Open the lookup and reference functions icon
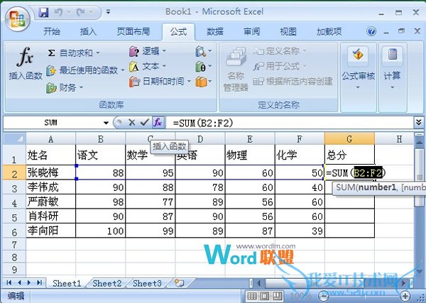426x303 pixels. click(x=203, y=51)
